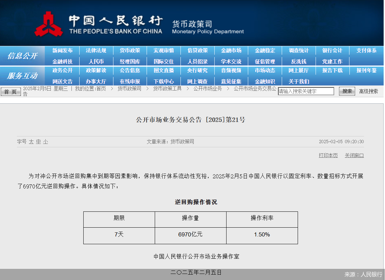
Task: Click the 关闭窗口 close window link
Action: pos(354,155)
